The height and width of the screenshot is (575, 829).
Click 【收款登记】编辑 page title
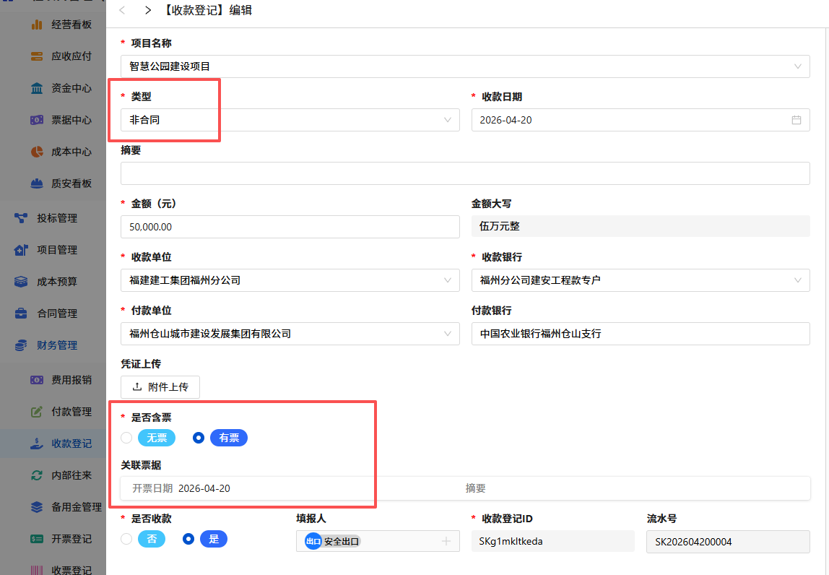(207, 10)
